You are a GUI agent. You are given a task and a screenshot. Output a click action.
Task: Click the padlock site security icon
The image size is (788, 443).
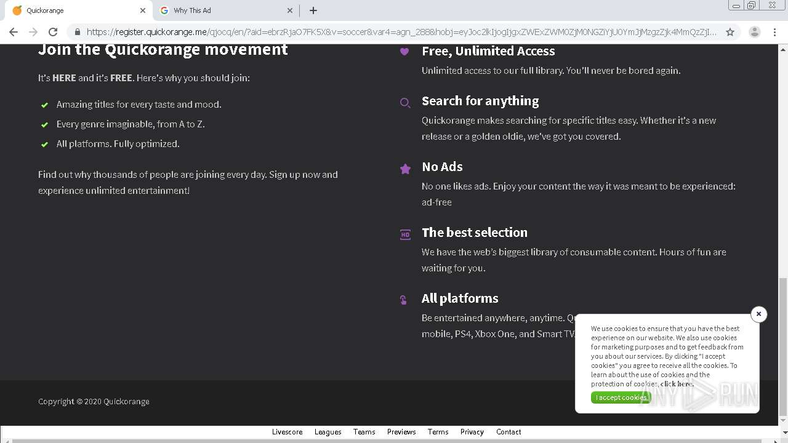pos(77,32)
